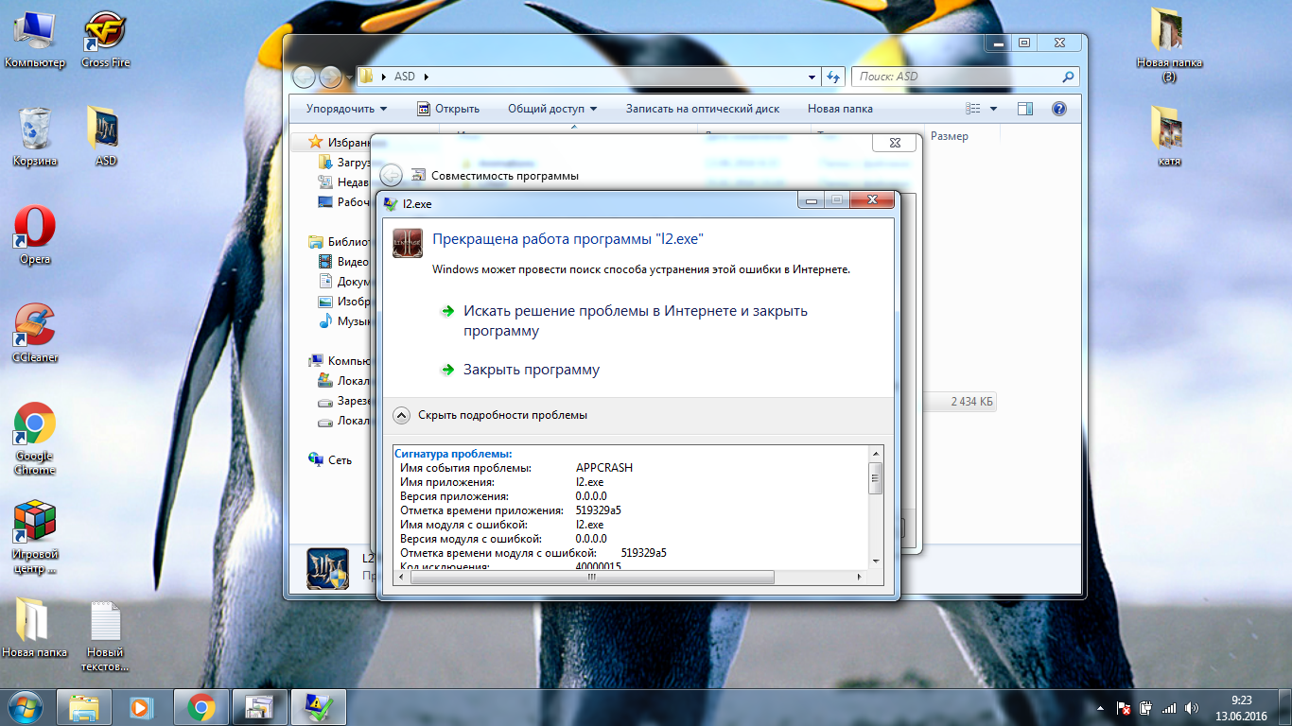Open the CCleaner desktop shortcut
Viewport: 1292px width, 726px height.
(35, 327)
